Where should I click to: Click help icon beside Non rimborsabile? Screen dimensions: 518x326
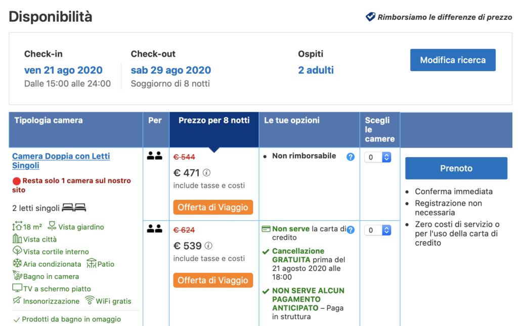[351, 157]
